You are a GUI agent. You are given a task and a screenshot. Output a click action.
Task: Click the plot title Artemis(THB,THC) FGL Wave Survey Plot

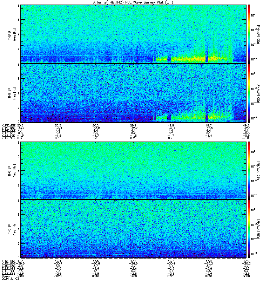[x=133, y=2]
